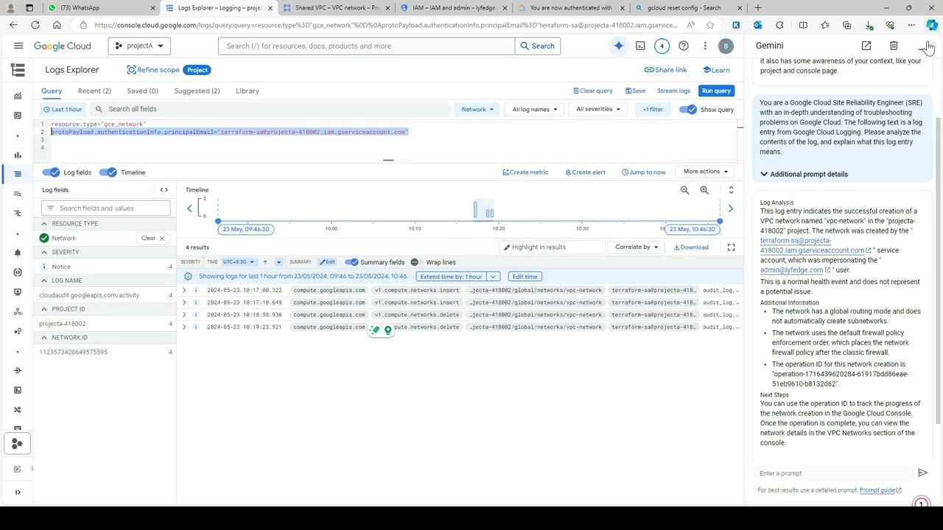
Task: Sort results by time ascending arrow
Action: [265, 262]
